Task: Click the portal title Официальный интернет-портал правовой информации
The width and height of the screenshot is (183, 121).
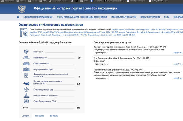Action: (x=76, y=8)
